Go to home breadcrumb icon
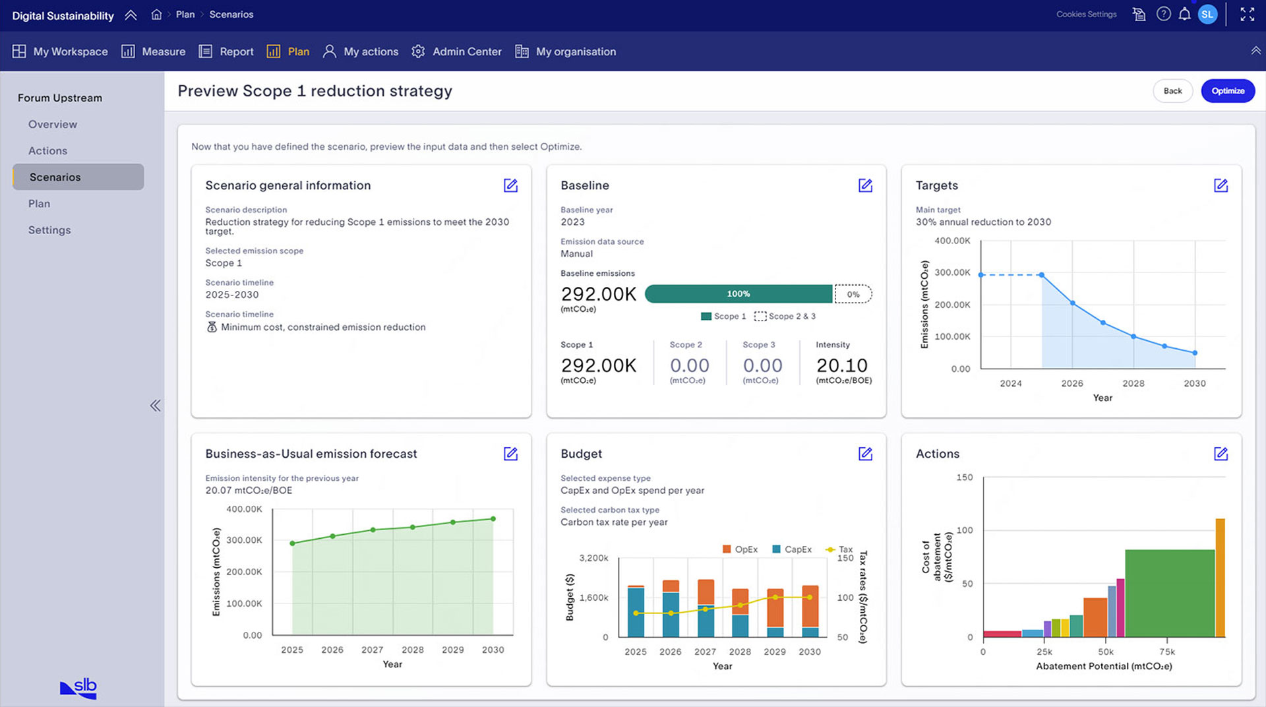This screenshot has height=707, width=1266. [x=156, y=15]
